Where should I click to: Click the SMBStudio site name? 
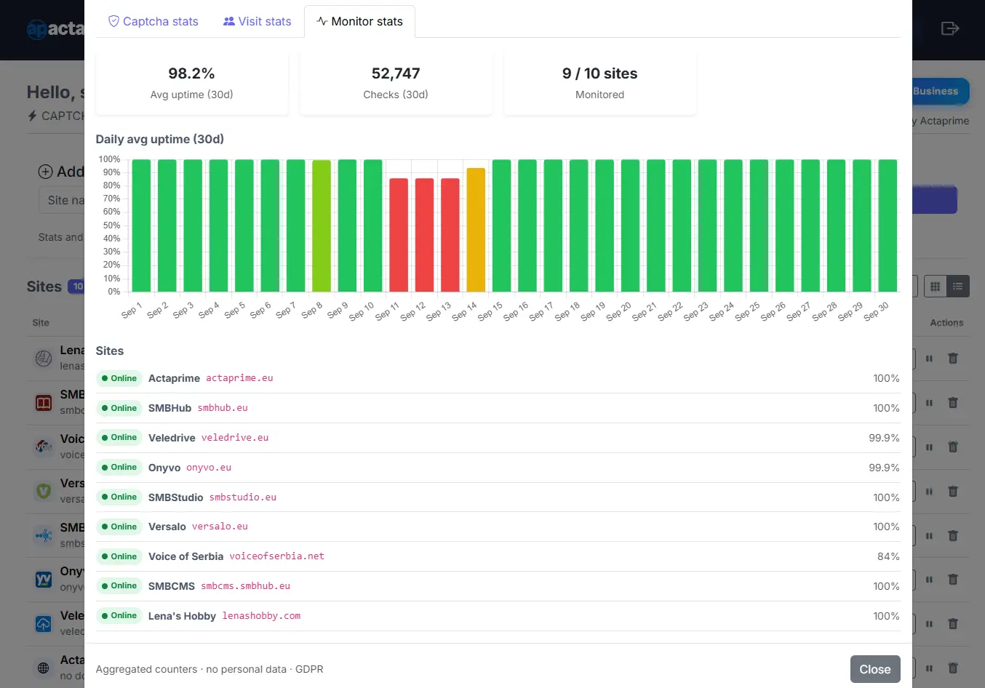tap(175, 497)
